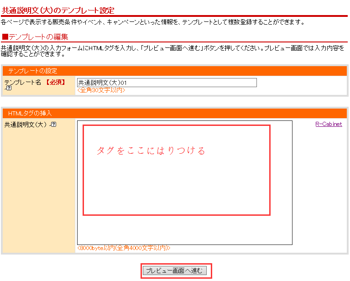The width and height of the screenshot is (350, 281).
Task: Click the 共通説明文(大) row label text
Action: tap(26, 124)
